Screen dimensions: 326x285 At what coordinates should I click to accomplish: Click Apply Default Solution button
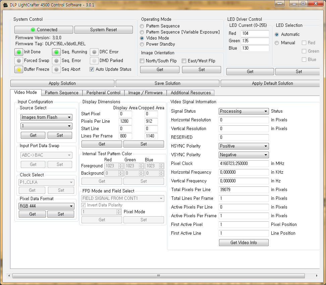pyautogui.click(x=270, y=83)
